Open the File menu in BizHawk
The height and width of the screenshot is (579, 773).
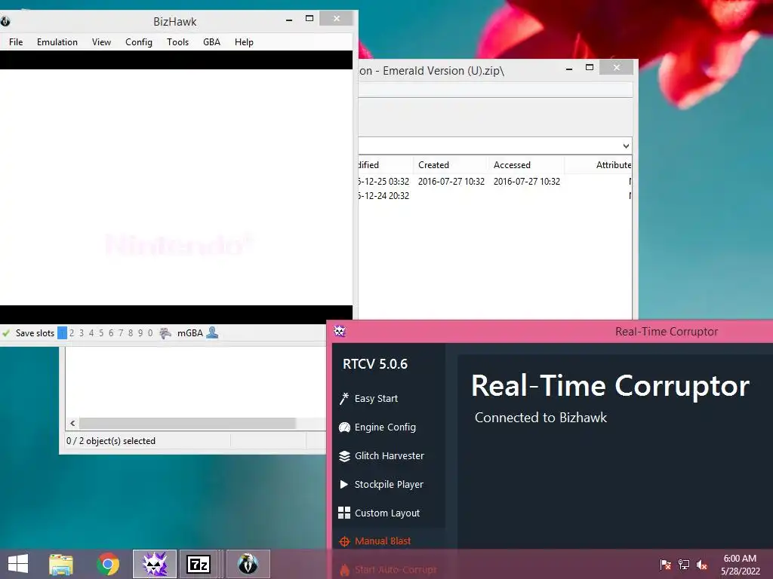click(x=16, y=42)
